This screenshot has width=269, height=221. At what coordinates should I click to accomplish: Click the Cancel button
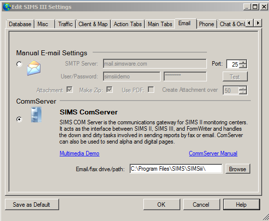point(202,205)
